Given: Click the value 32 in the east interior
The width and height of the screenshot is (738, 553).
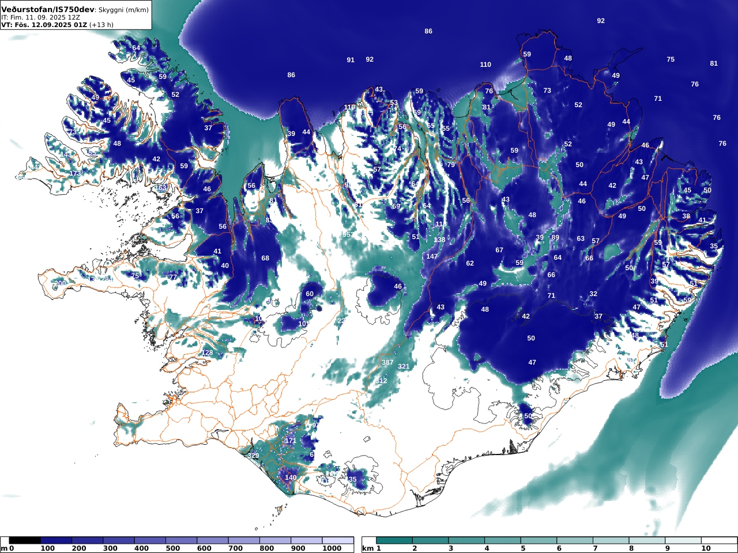Looking at the screenshot, I should point(593,294).
